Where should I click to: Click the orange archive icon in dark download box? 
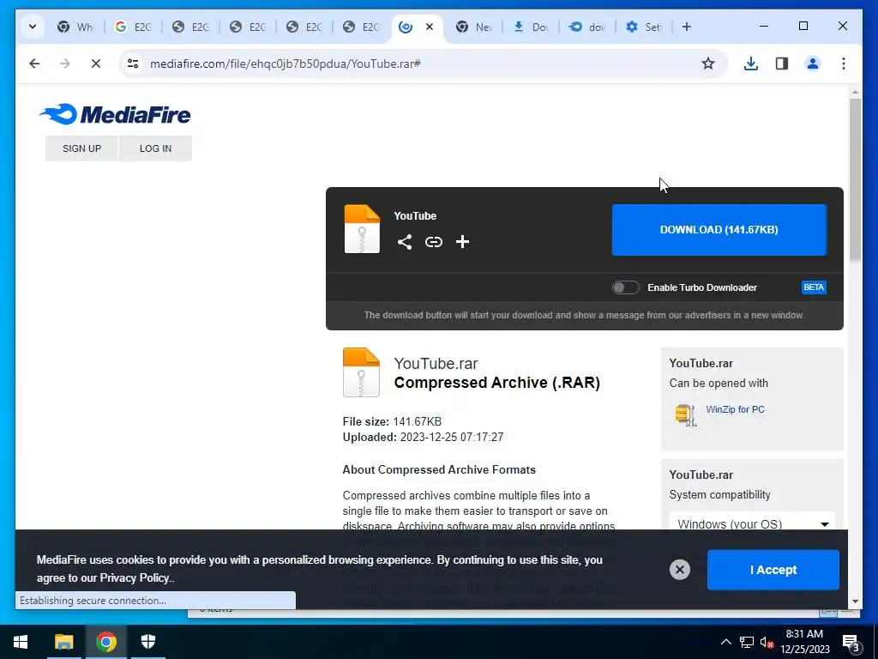click(x=362, y=229)
